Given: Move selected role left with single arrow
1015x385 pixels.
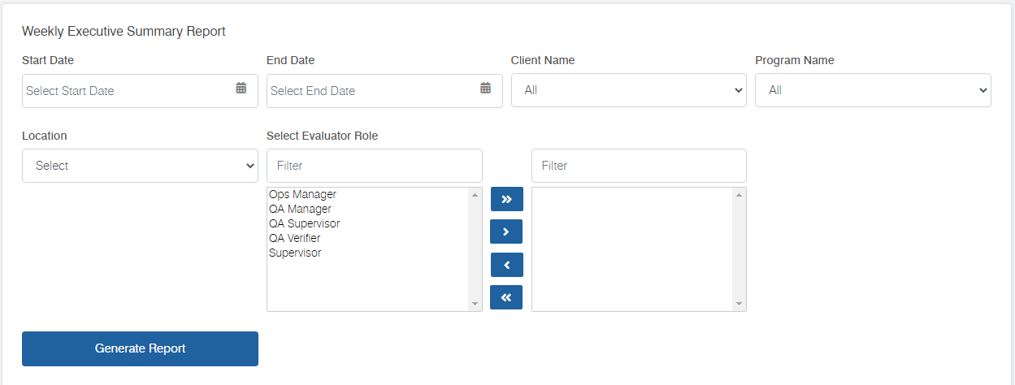Looking at the screenshot, I should [x=506, y=265].
